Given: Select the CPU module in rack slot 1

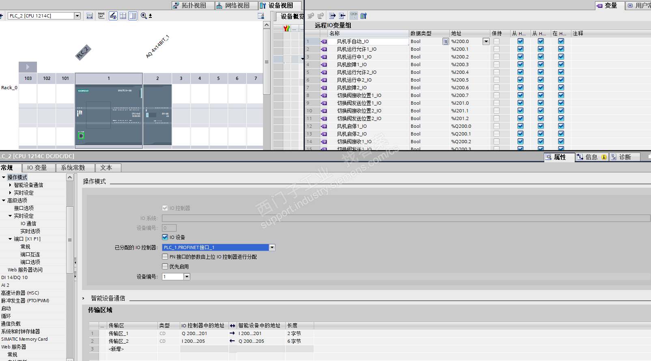Looking at the screenshot, I should pyautogui.click(x=109, y=114).
